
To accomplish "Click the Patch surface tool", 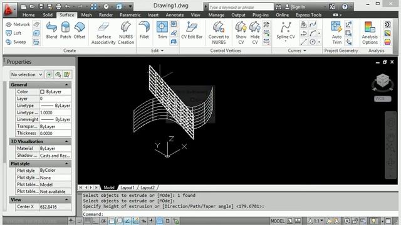I will 65,30.
